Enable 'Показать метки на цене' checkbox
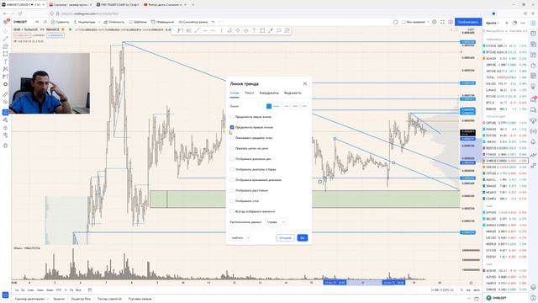Screen dimensions: 538x303 (232, 148)
